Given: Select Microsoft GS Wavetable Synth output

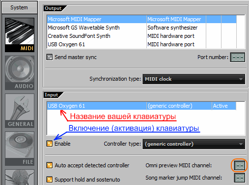Looking at the screenshot, I should click(141, 28).
